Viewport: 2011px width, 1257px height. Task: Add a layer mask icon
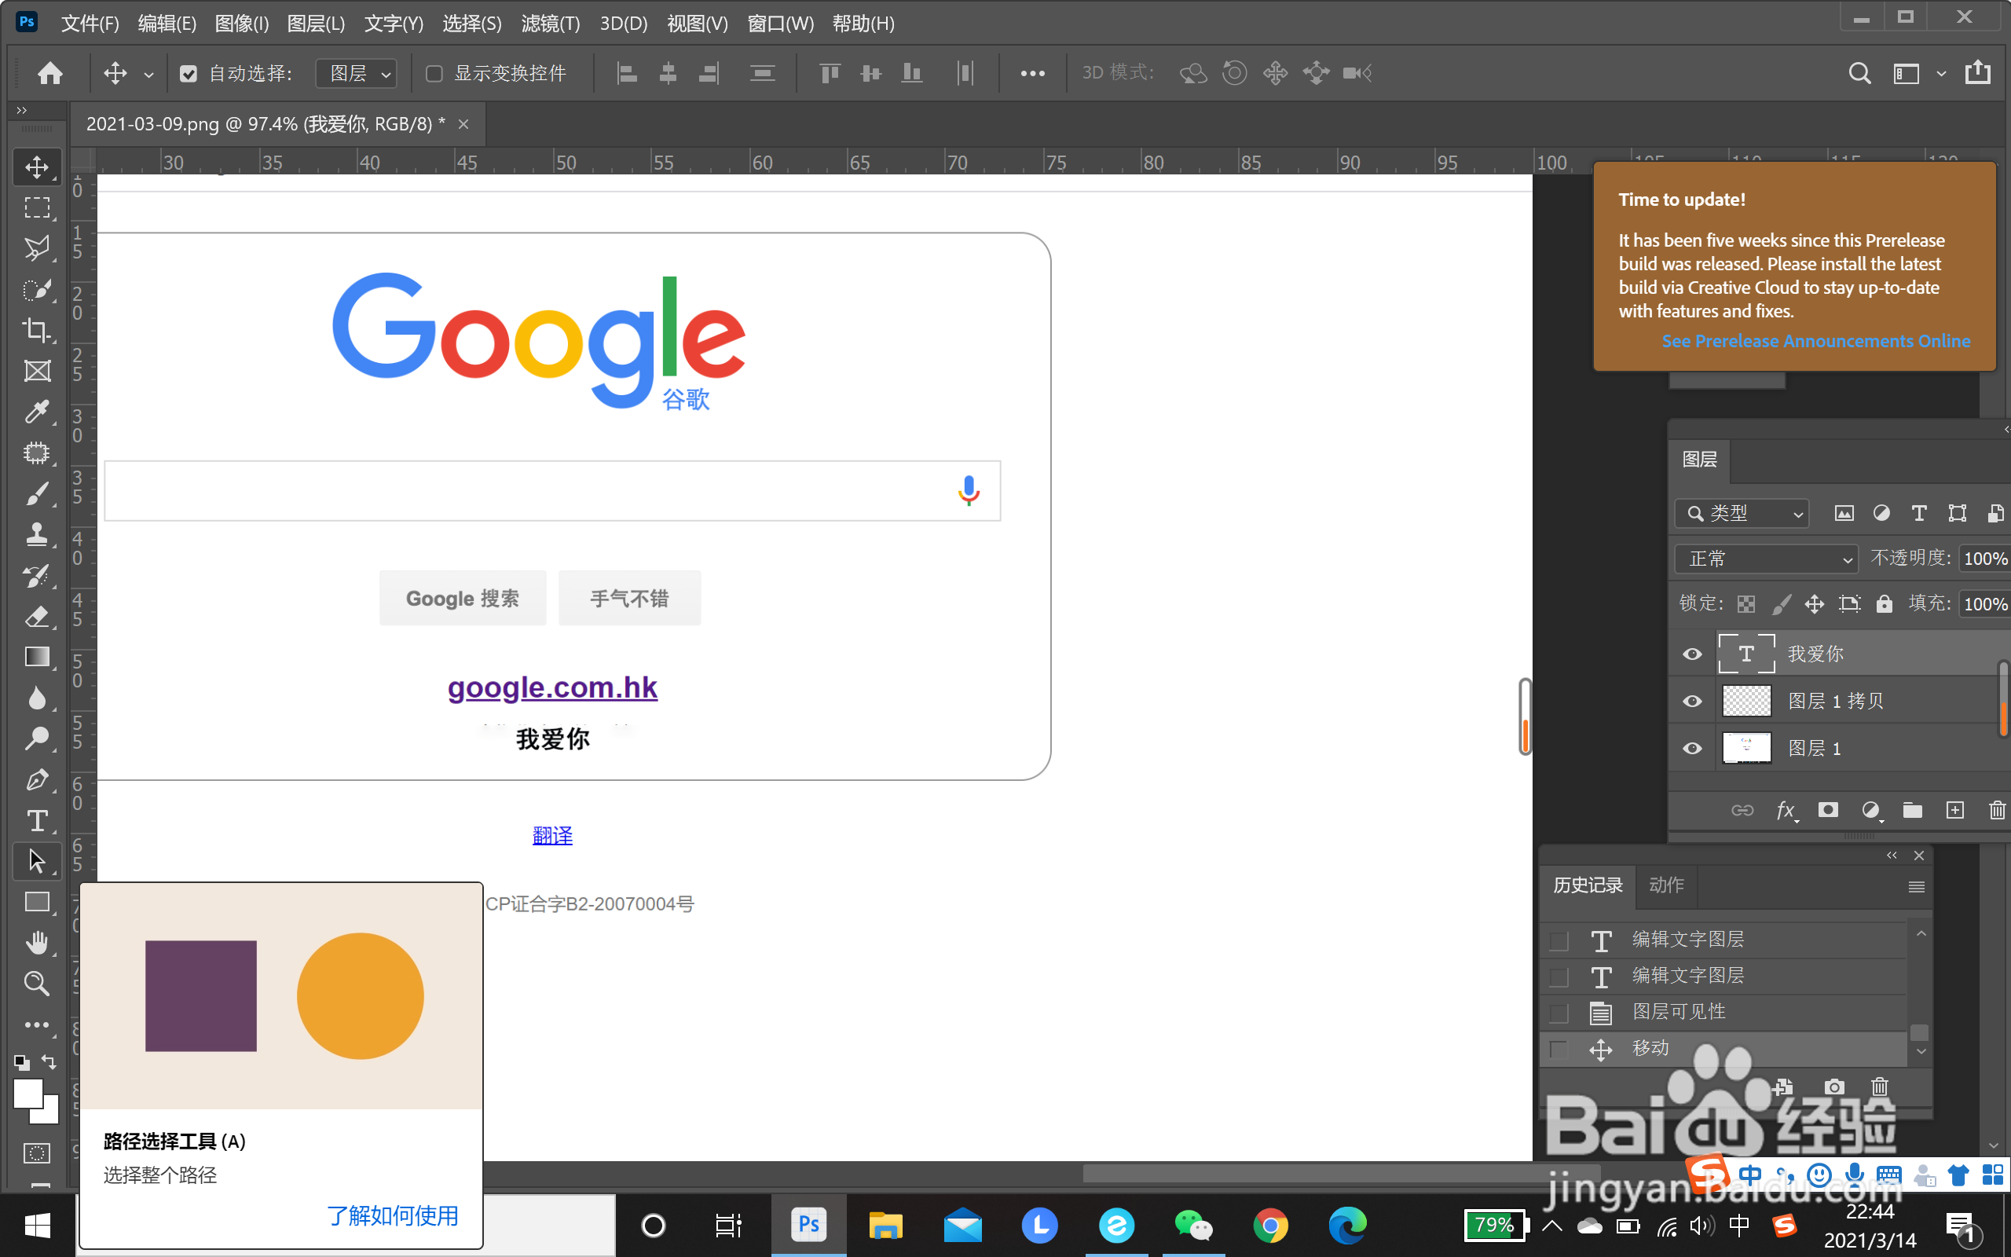[1827, 810]
